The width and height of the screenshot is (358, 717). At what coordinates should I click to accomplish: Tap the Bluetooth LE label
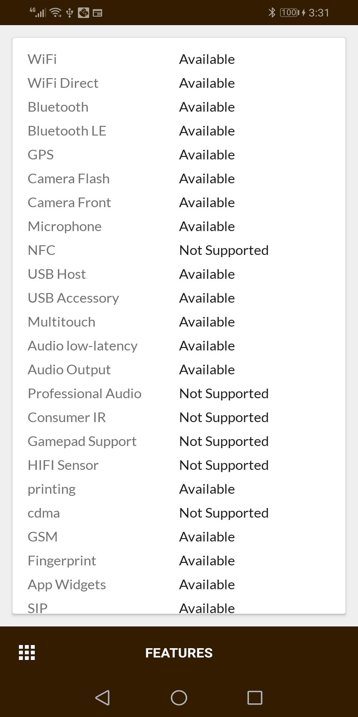(67, 131)
